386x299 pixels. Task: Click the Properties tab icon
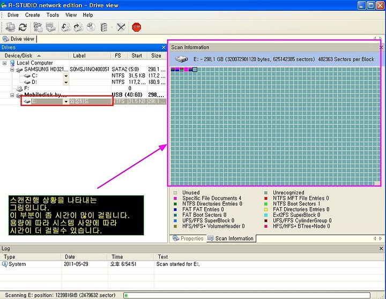tap(175, 238)
